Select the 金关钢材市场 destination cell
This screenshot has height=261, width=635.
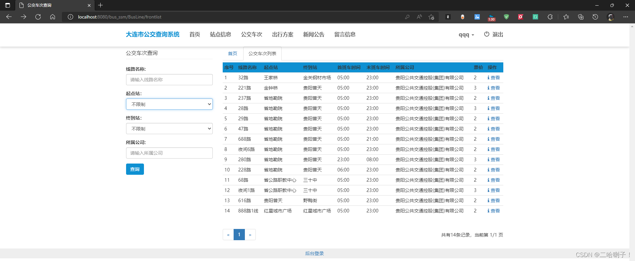[x=317, y=78]
